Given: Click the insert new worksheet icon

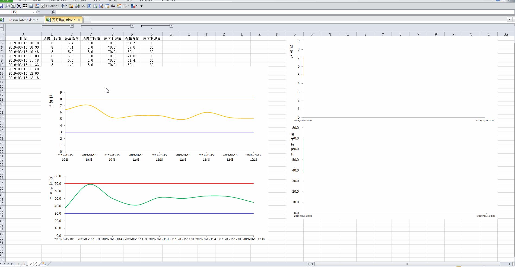Looking at the screenshot, I should [44, 264].
